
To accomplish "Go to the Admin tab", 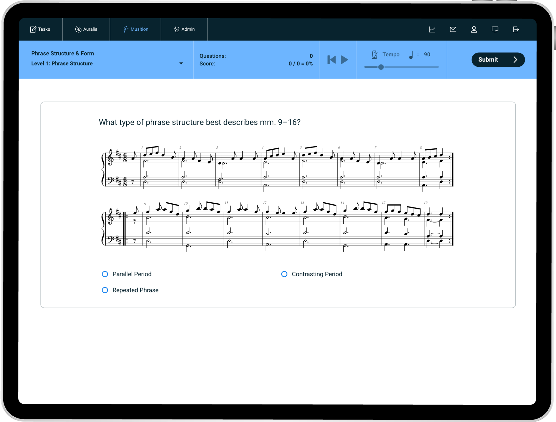I will [184, 29].
